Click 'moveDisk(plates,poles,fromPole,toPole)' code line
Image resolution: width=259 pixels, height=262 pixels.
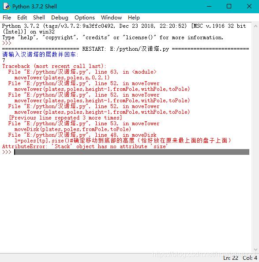(x=73, y=129)
